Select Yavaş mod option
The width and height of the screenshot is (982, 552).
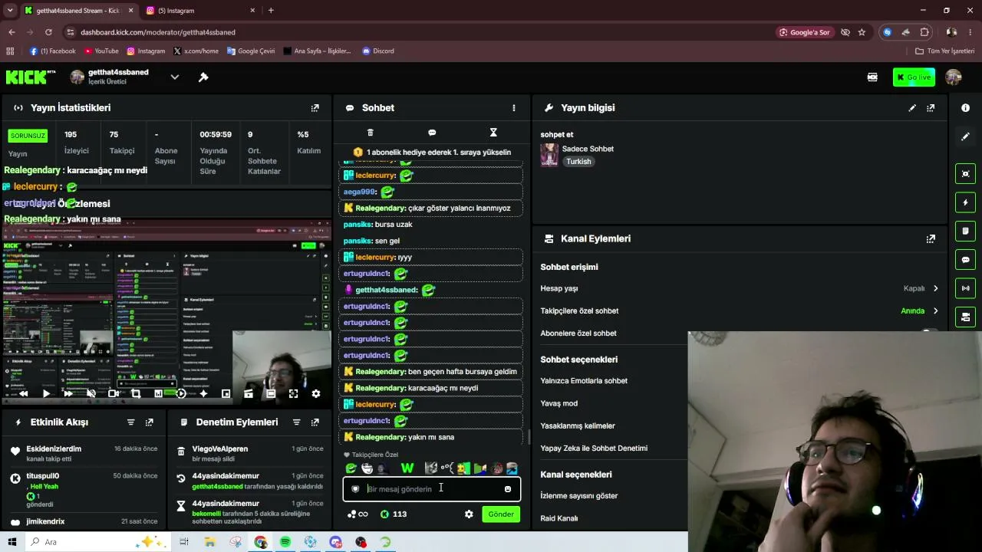click(x=559, y=403)
